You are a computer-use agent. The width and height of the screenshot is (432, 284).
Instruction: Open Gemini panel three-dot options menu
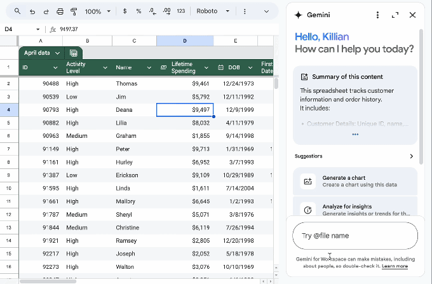point(377,15)
